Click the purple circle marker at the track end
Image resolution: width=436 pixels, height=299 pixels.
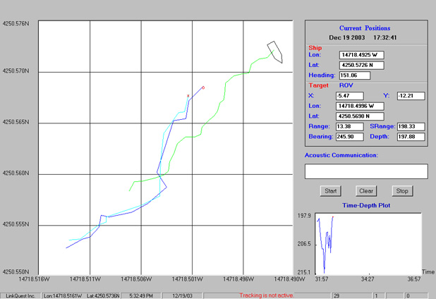203,87
